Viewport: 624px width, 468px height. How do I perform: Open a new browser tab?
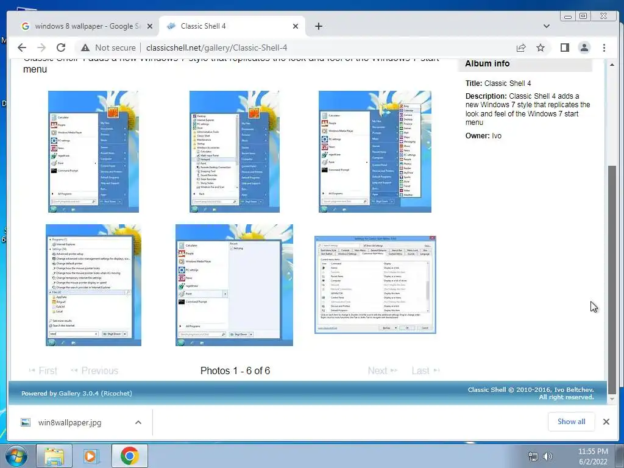pos(318,26)
